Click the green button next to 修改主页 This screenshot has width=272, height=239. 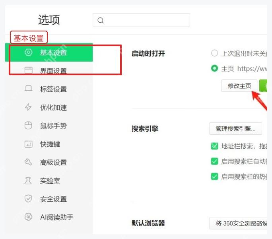[263, 85]
